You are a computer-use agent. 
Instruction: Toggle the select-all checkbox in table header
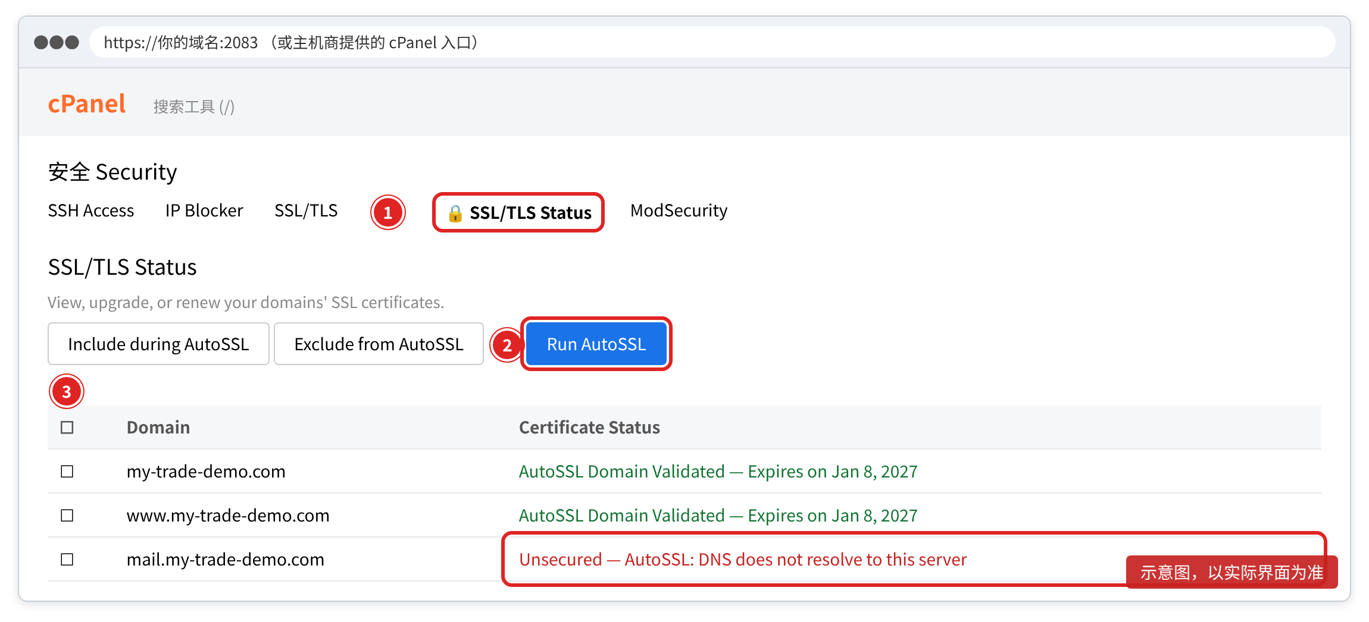[67, 428]
